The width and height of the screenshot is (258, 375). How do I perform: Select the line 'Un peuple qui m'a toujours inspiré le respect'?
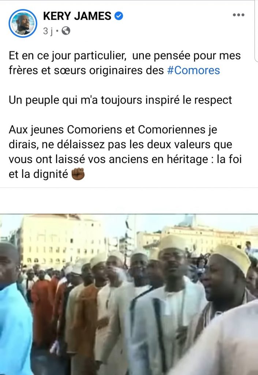[x=120, y=100]
